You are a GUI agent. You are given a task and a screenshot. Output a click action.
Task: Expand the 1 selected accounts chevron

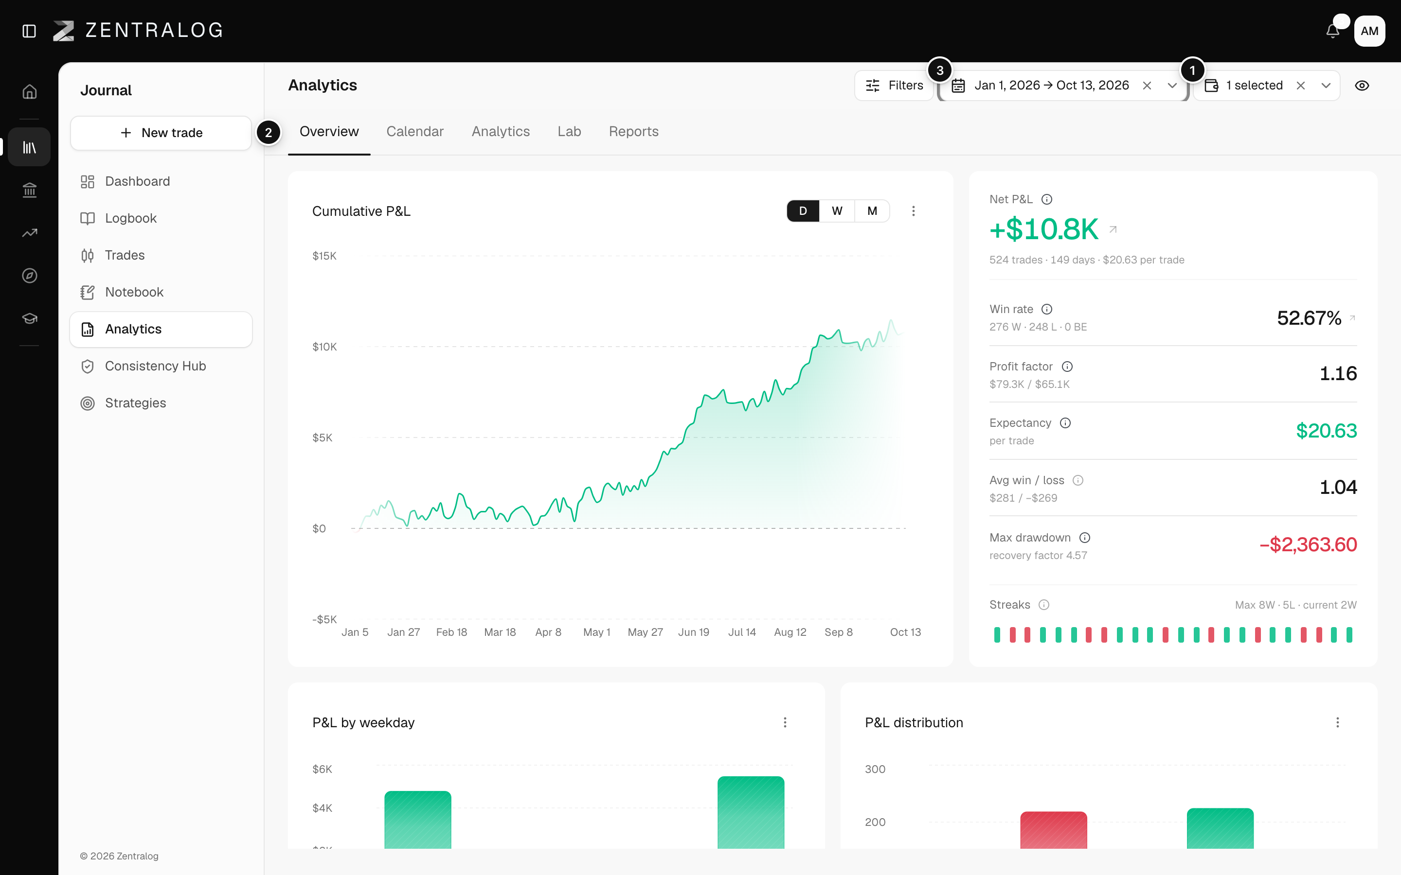(x=1326, y=86)
